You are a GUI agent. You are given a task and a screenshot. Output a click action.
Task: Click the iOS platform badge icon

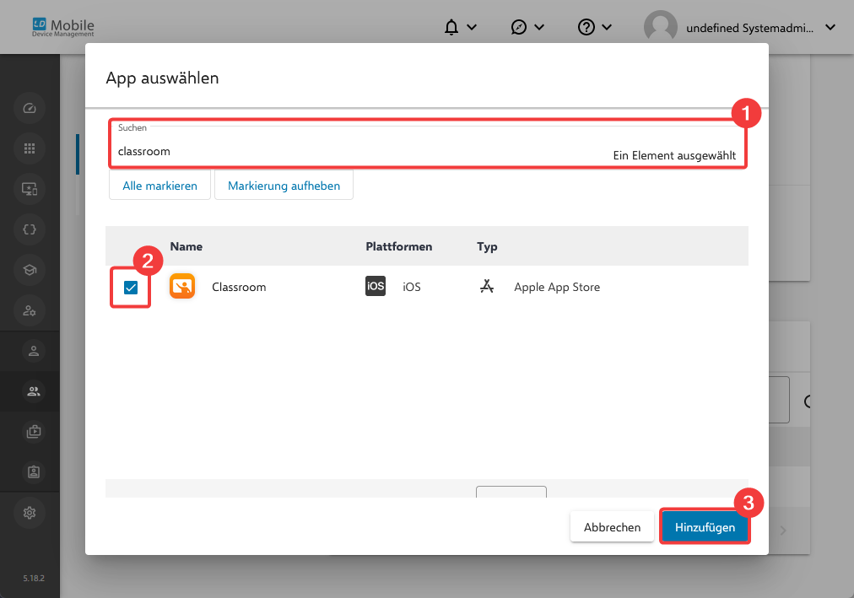(376, 286)
